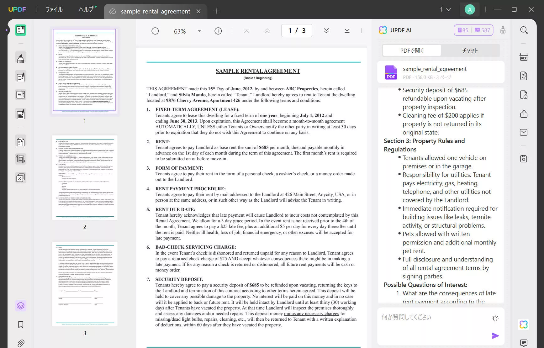The image size is (544, 348).
Task: Click 'Possible Questions of Interest:' heading
Action: (x=425, y=285)
